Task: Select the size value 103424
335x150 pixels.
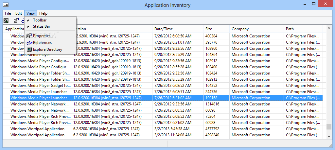Action: [211, 73]
